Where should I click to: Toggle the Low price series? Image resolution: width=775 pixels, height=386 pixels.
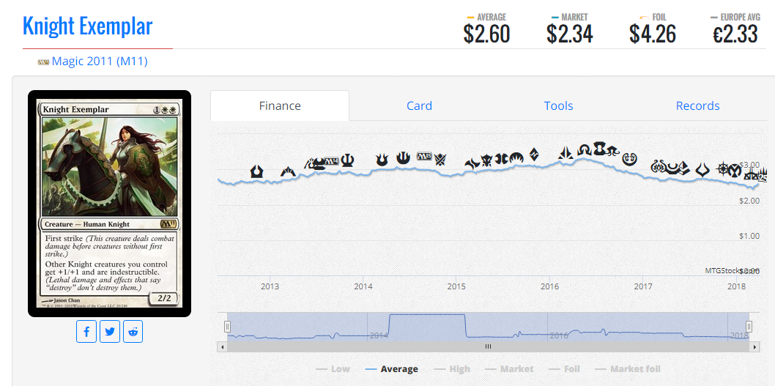(333, 368)
